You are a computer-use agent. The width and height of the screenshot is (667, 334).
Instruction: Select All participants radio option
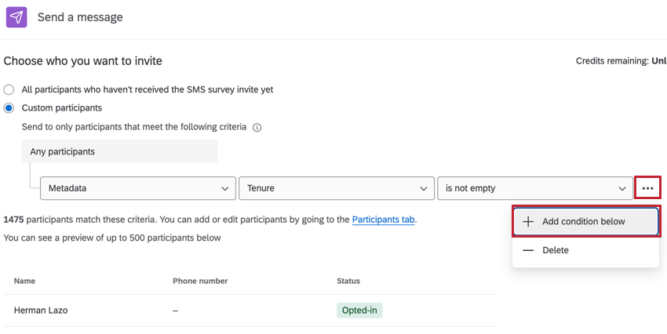tap(9, 89)
